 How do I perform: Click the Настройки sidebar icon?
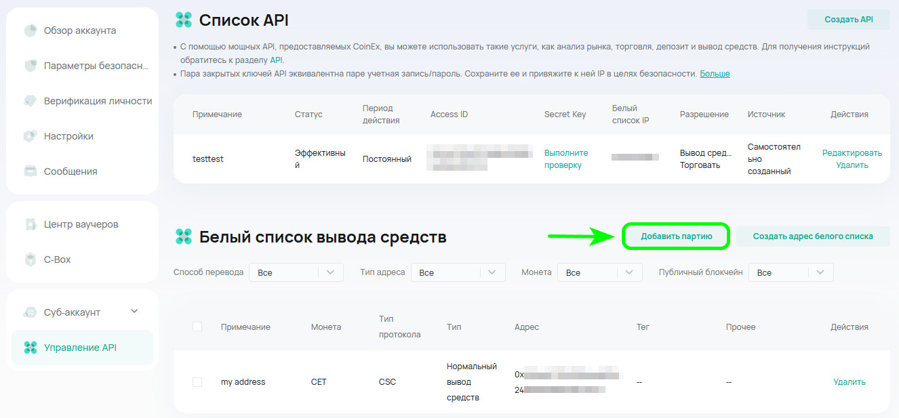(x=30, y=136)
